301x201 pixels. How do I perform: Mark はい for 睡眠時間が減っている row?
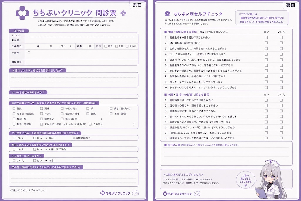[x=266, y=100]
